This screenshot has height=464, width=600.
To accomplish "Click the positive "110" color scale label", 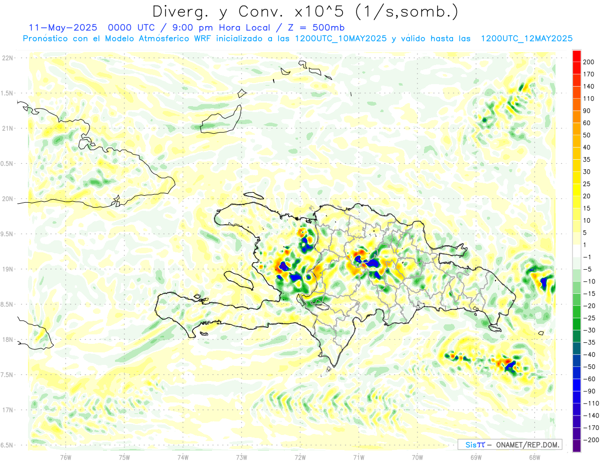I will [589, 99].
